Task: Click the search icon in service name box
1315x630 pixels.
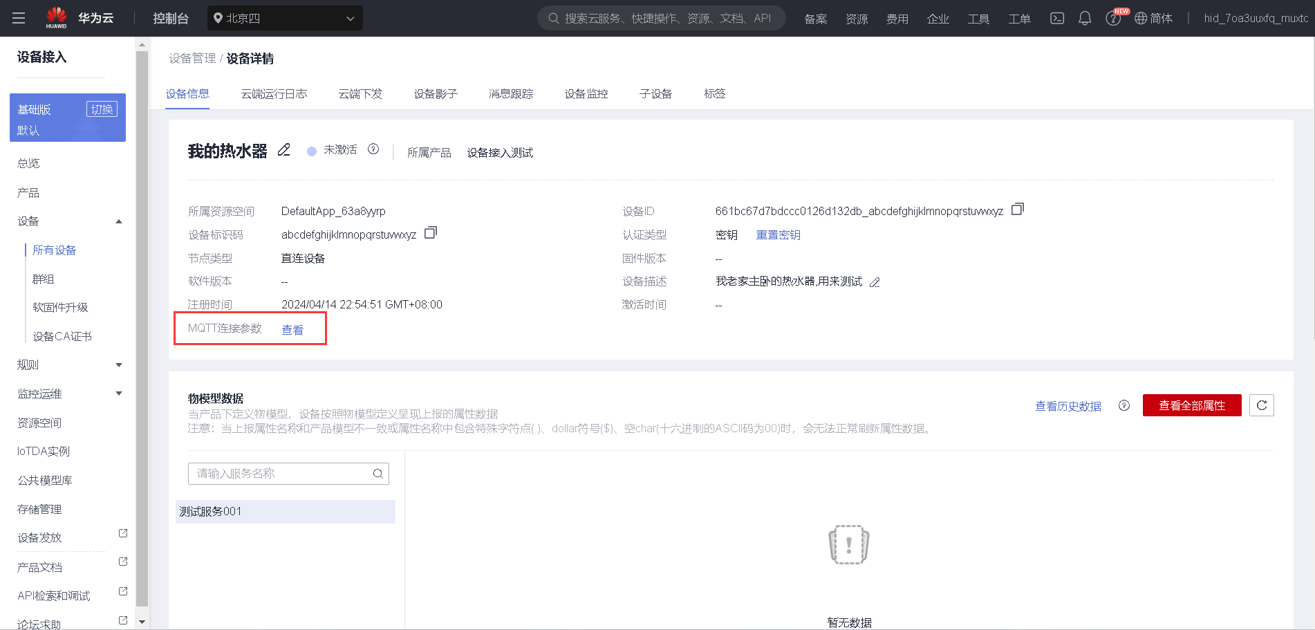Action: click(378, 474)
